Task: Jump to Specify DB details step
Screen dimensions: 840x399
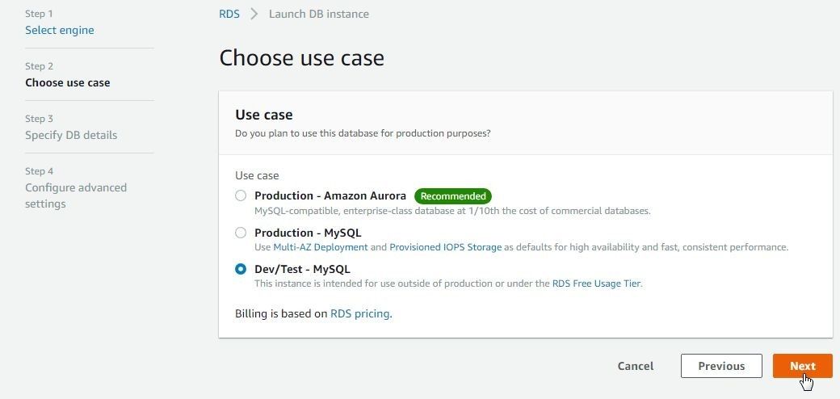Action: click(71, 135)
